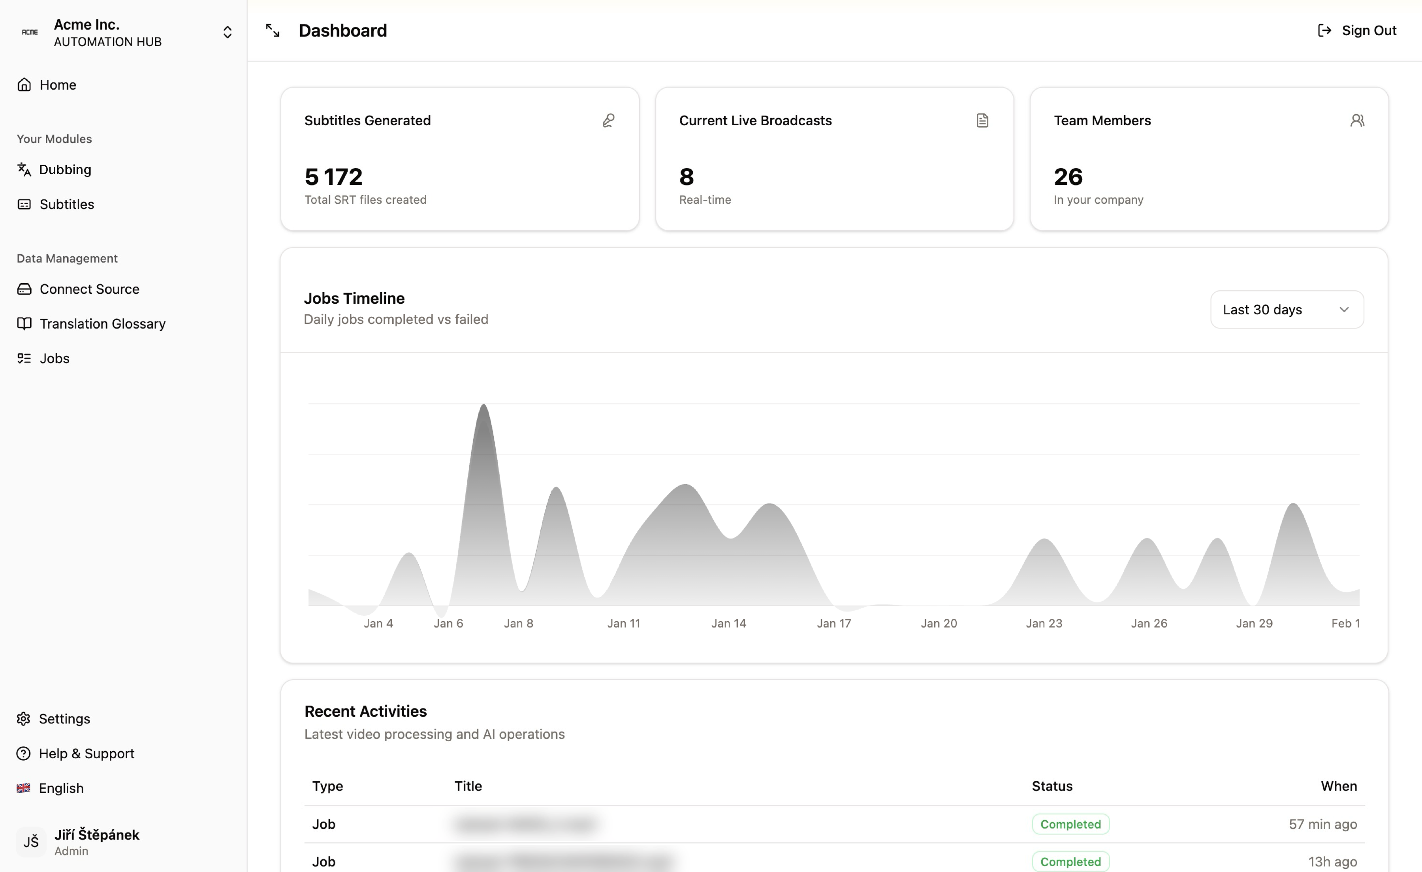The height and width of the screenshot is (872, 1422).
Task: Click the document icon on Live Broadcasts card
Action: pyautogui.click(x=982, y=120)
